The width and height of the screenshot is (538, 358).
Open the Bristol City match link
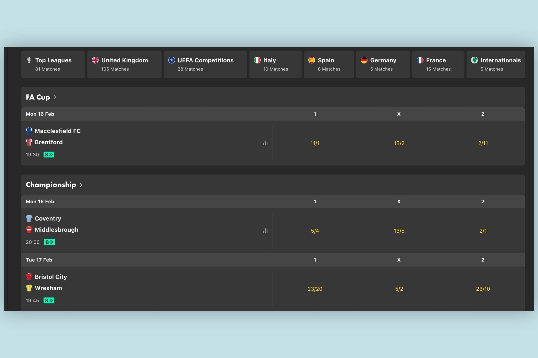click(51, 277)
